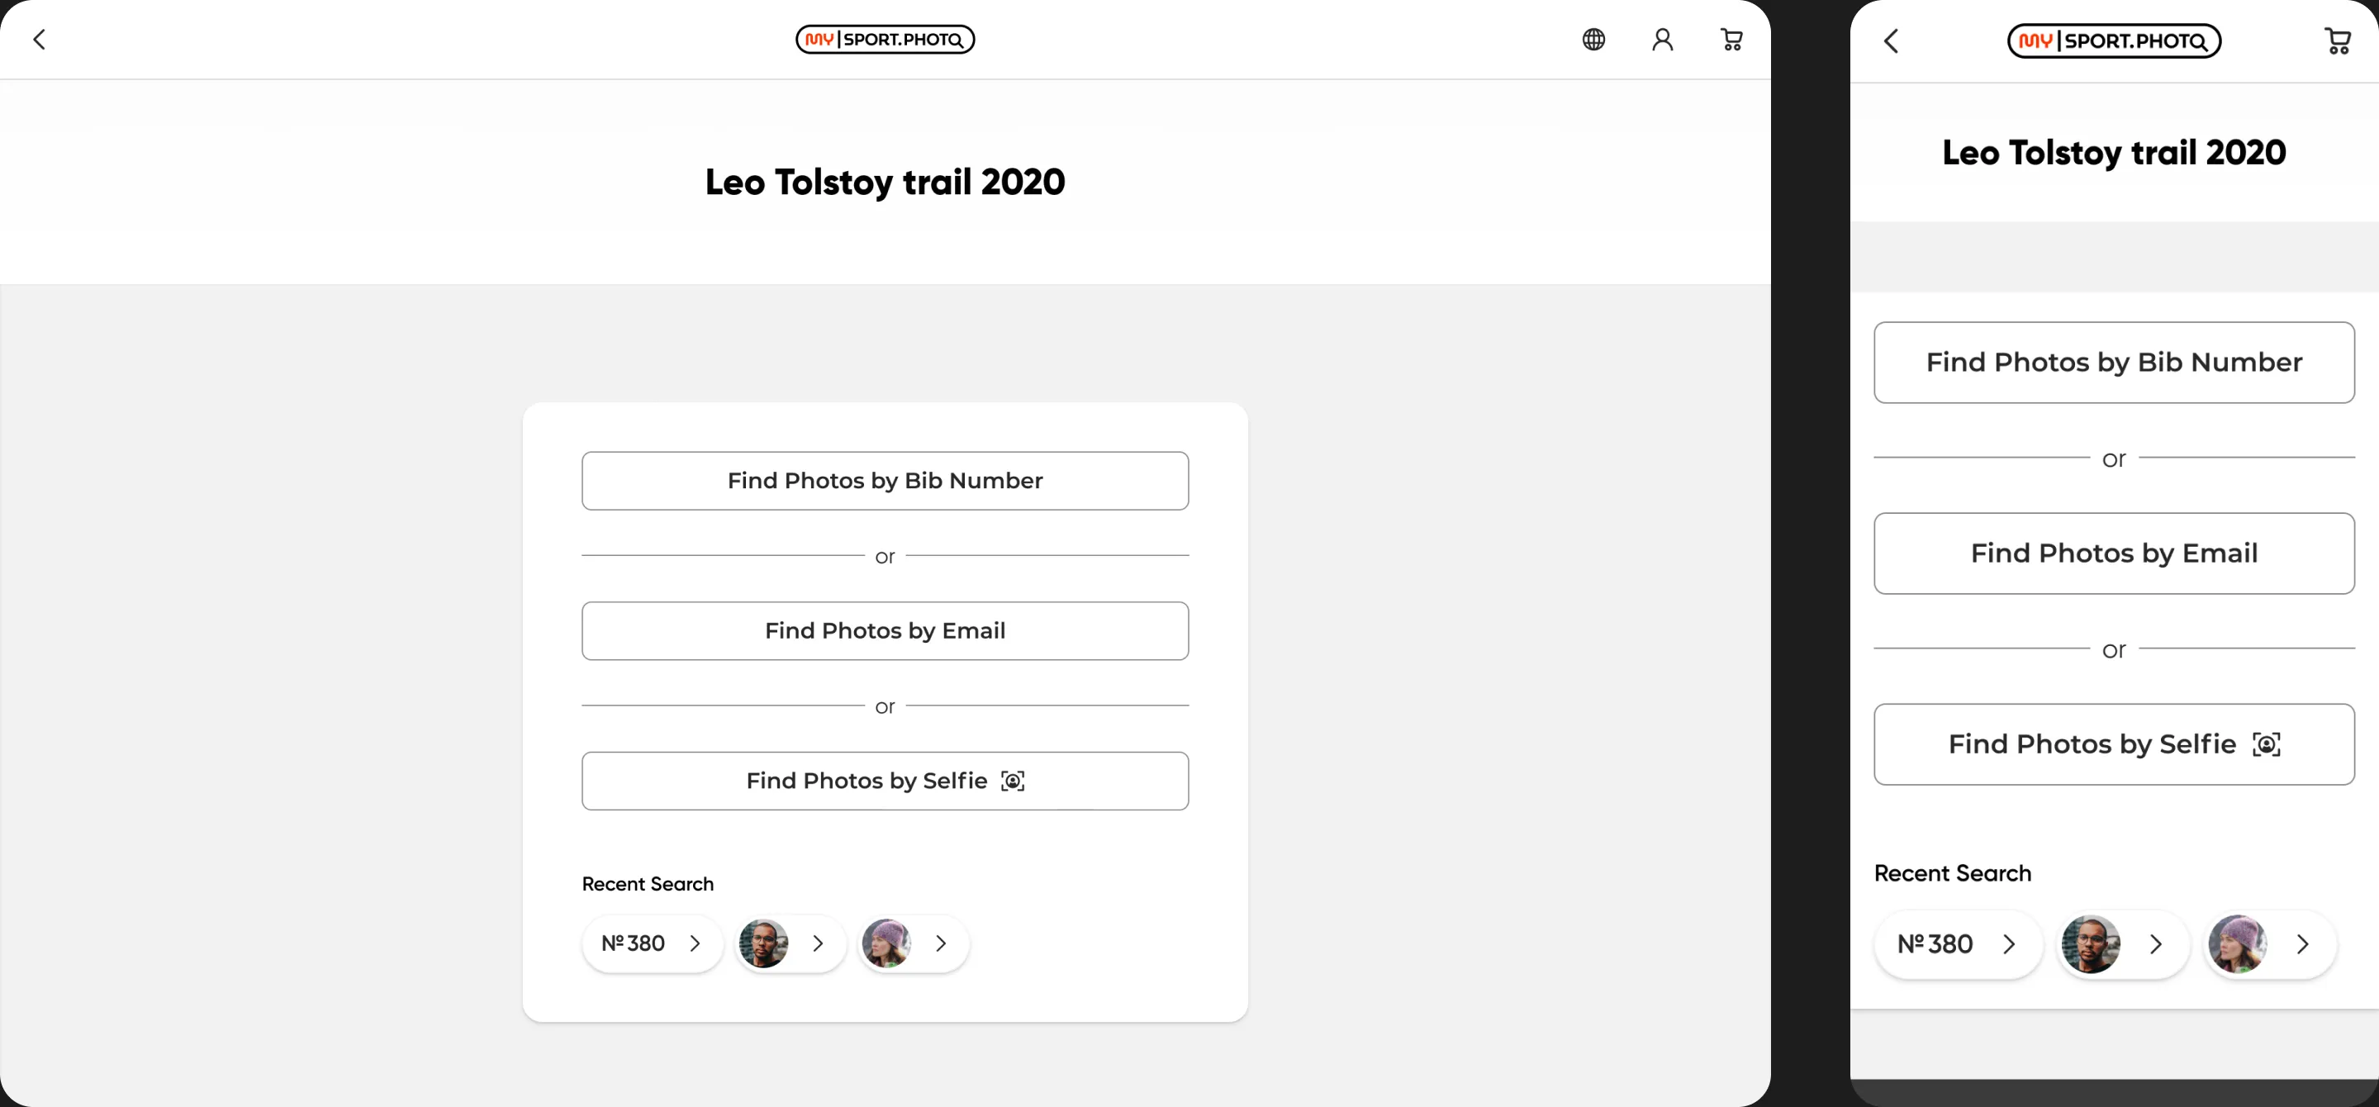Click My Sport Photo logo in mobile header

pos(2114,40)
